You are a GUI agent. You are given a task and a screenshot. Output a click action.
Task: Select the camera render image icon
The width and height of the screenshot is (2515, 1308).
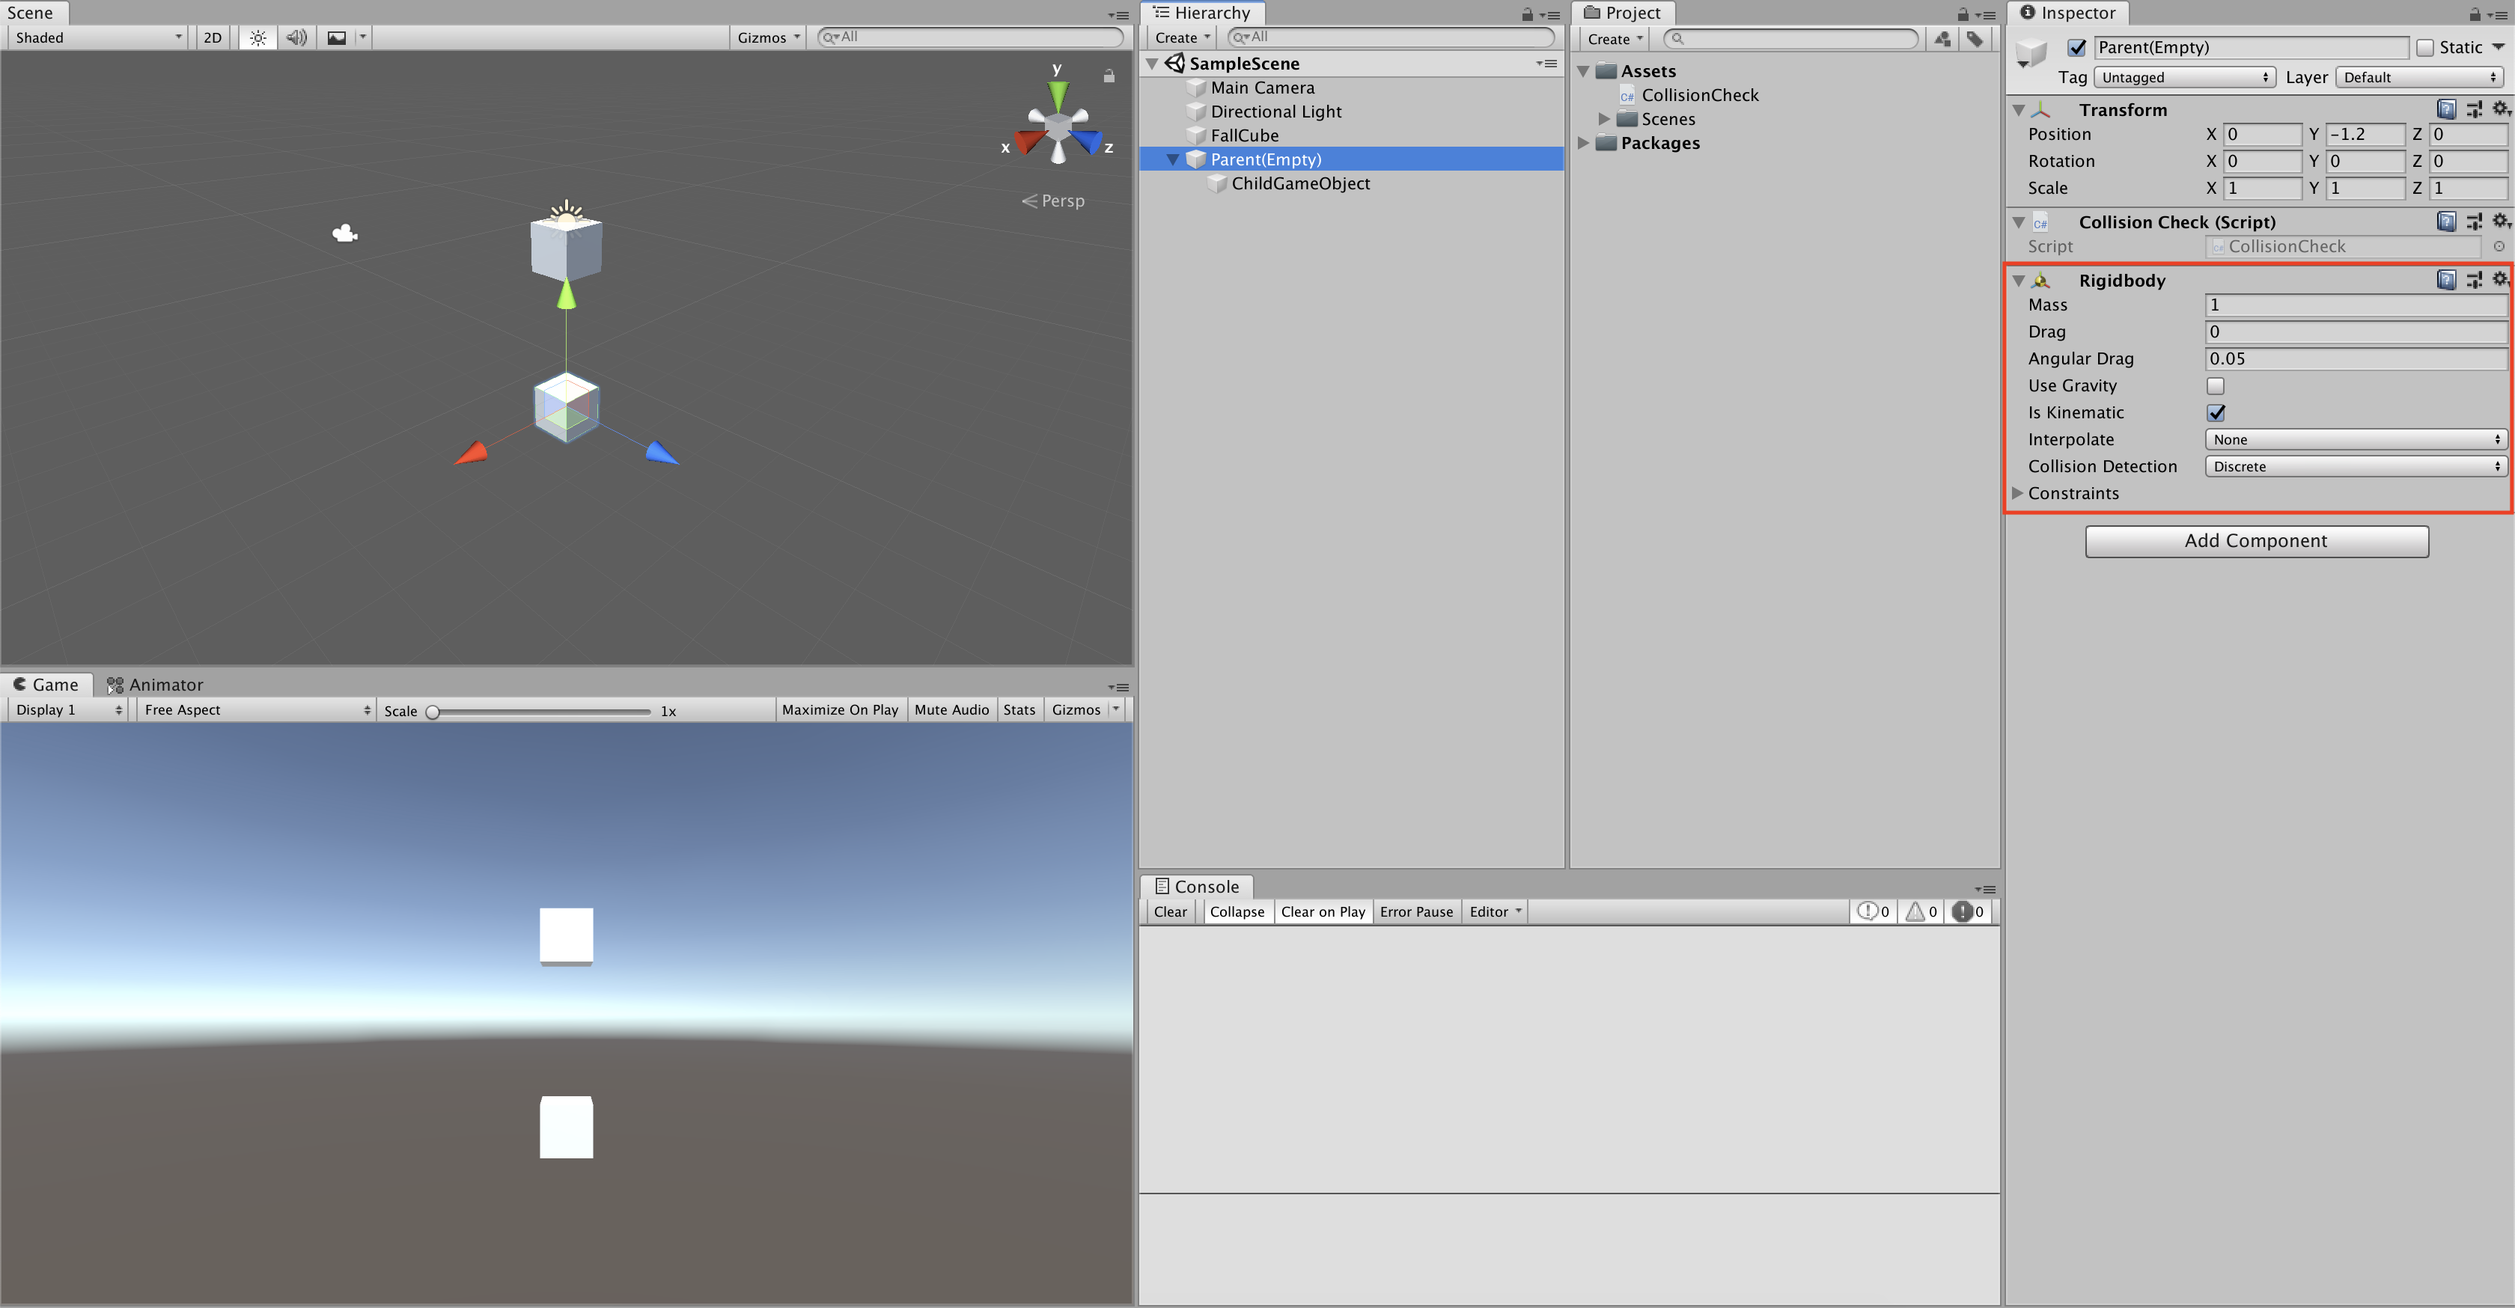point(335,37)
